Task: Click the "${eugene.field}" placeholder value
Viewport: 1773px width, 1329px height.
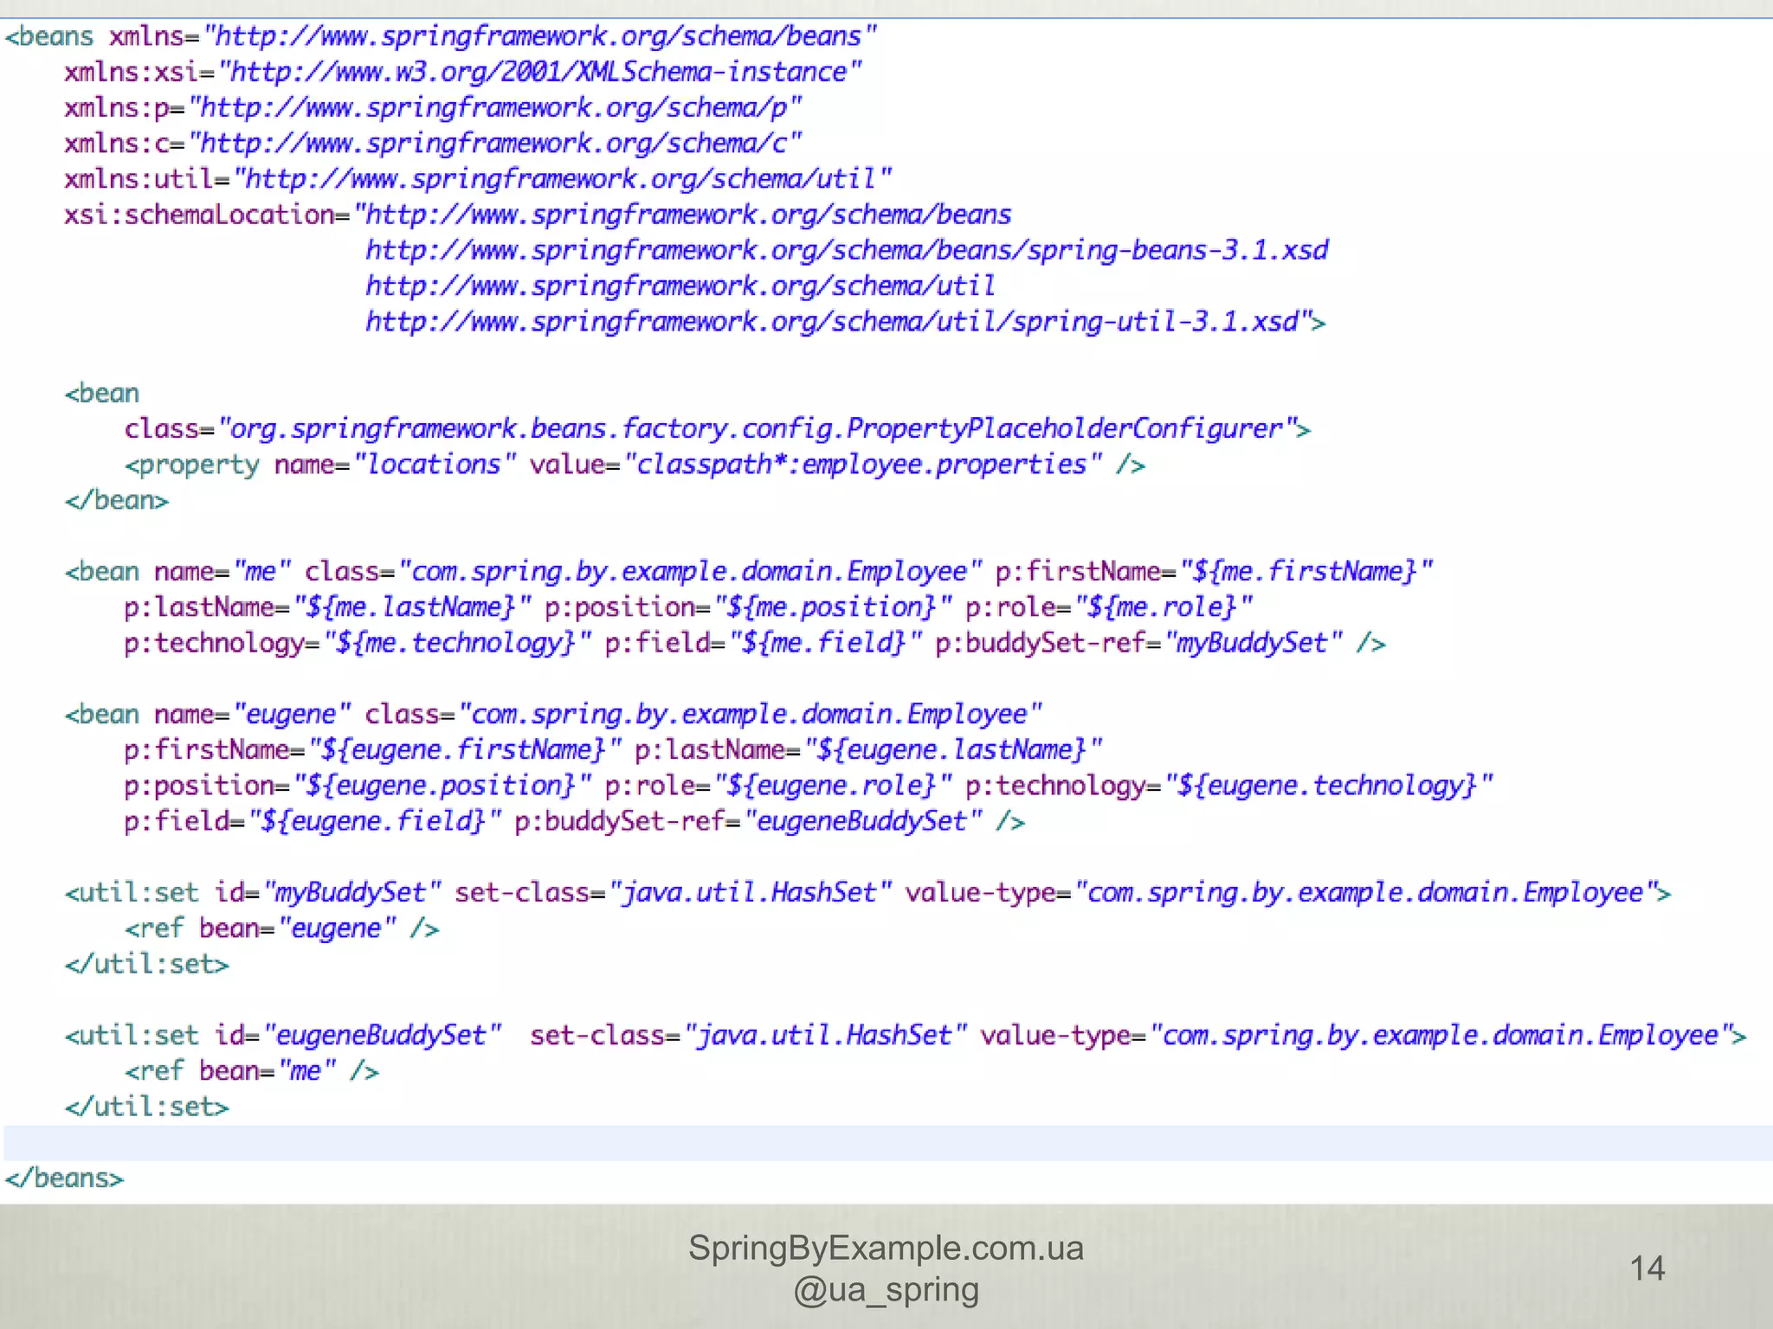Action: 375,821
